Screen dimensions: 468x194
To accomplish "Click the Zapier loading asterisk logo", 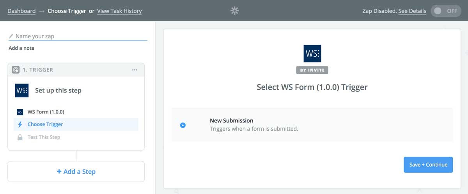I will 234,11.
